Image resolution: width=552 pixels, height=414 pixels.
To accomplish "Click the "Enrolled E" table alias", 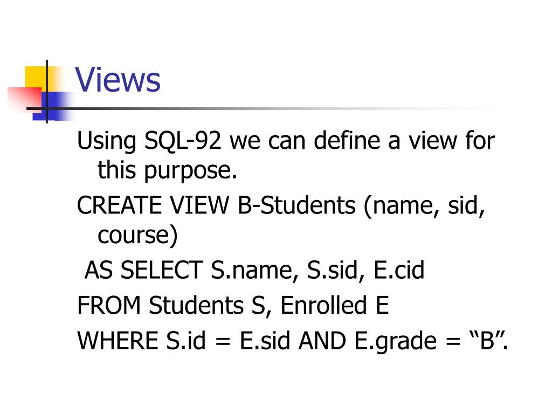I will point(334,305).
